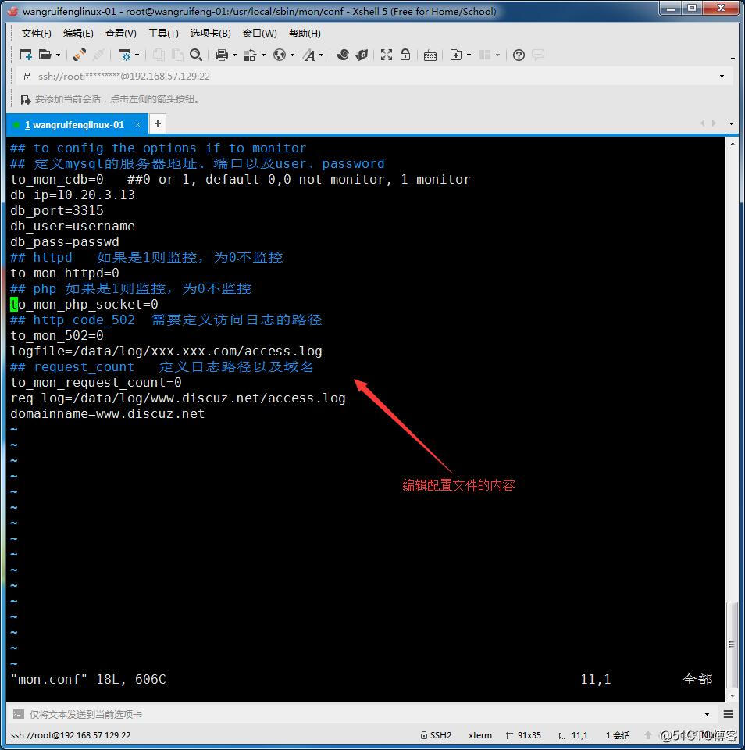The width and height of the screenshot is (745, 750).
Task: Open the 查看(V) menu
Action: tap(120, 34)
